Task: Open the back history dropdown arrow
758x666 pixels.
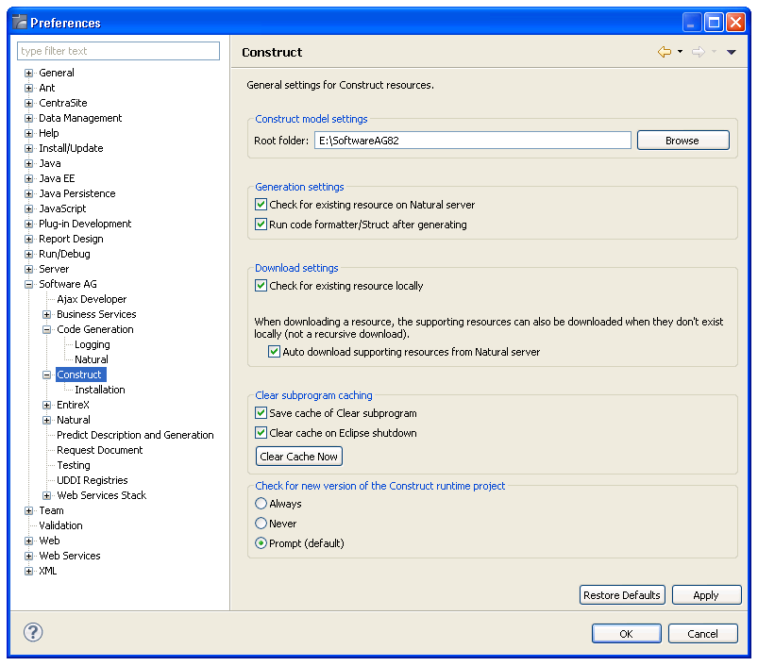Action: (680, 53)
